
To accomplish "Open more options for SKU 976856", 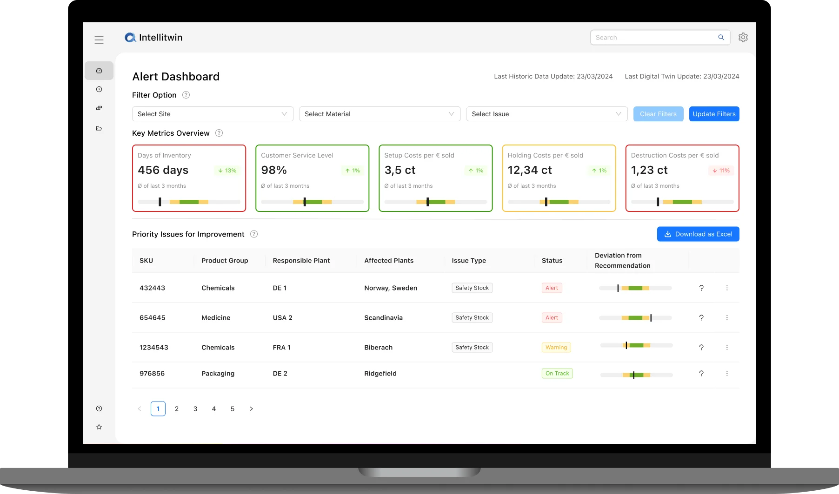I will coord(727,374).
